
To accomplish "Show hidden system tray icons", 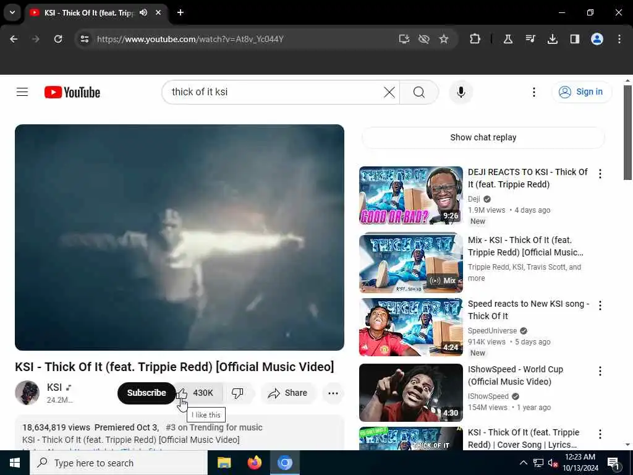I will point(523,463).
